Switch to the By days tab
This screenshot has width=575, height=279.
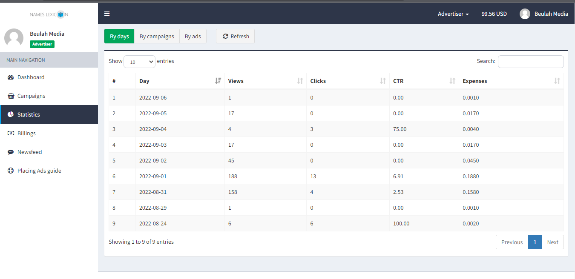pos(119,36)
